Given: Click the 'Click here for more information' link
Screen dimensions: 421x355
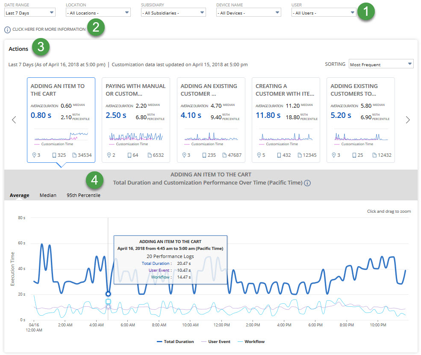Looking at the screenshot, I should 49,29.
